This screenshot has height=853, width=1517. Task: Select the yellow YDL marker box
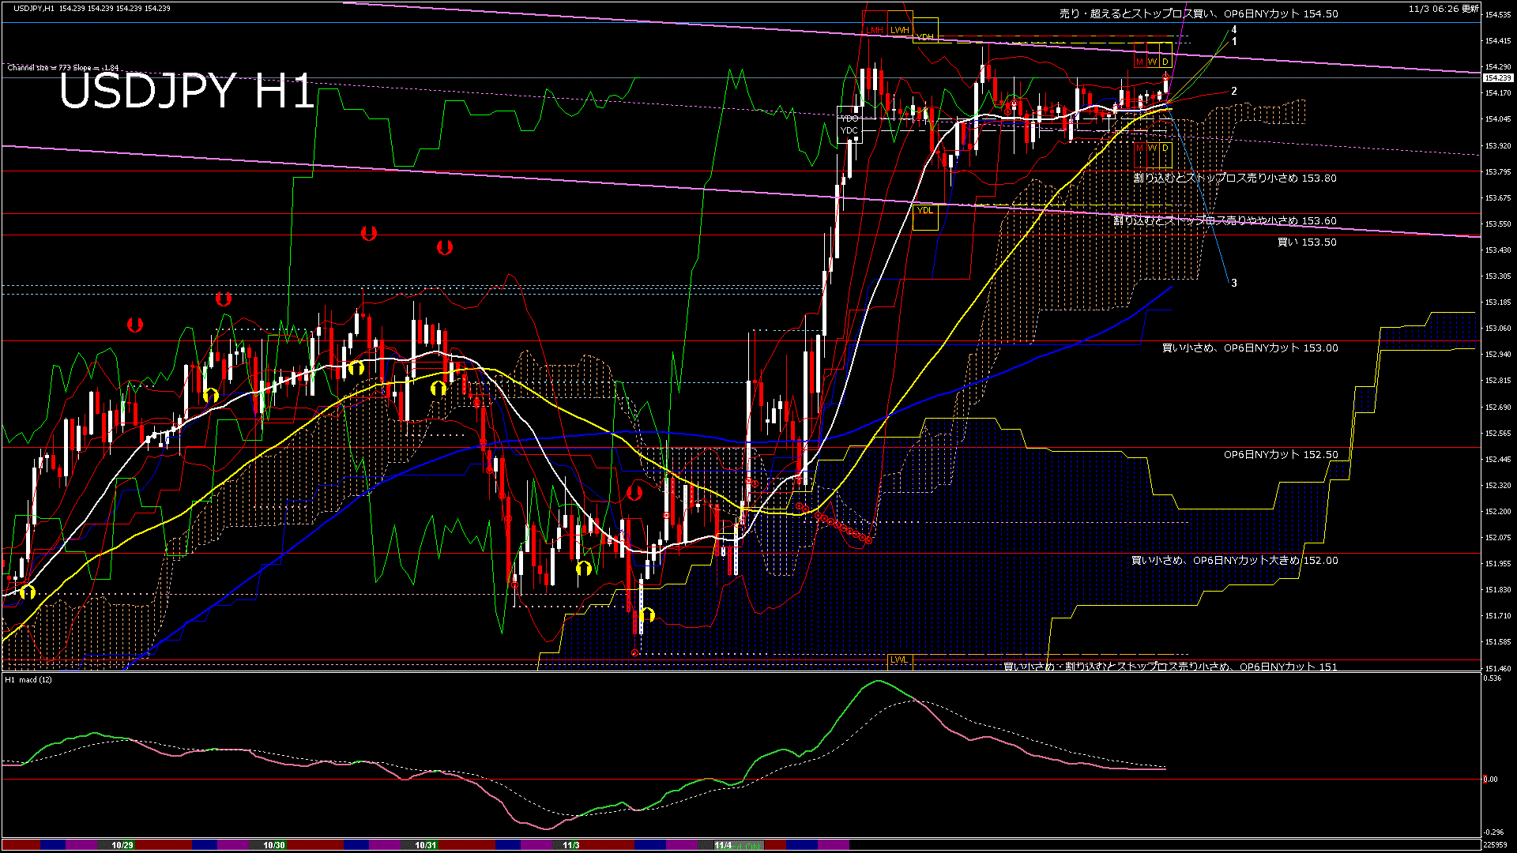pos(924,211)
